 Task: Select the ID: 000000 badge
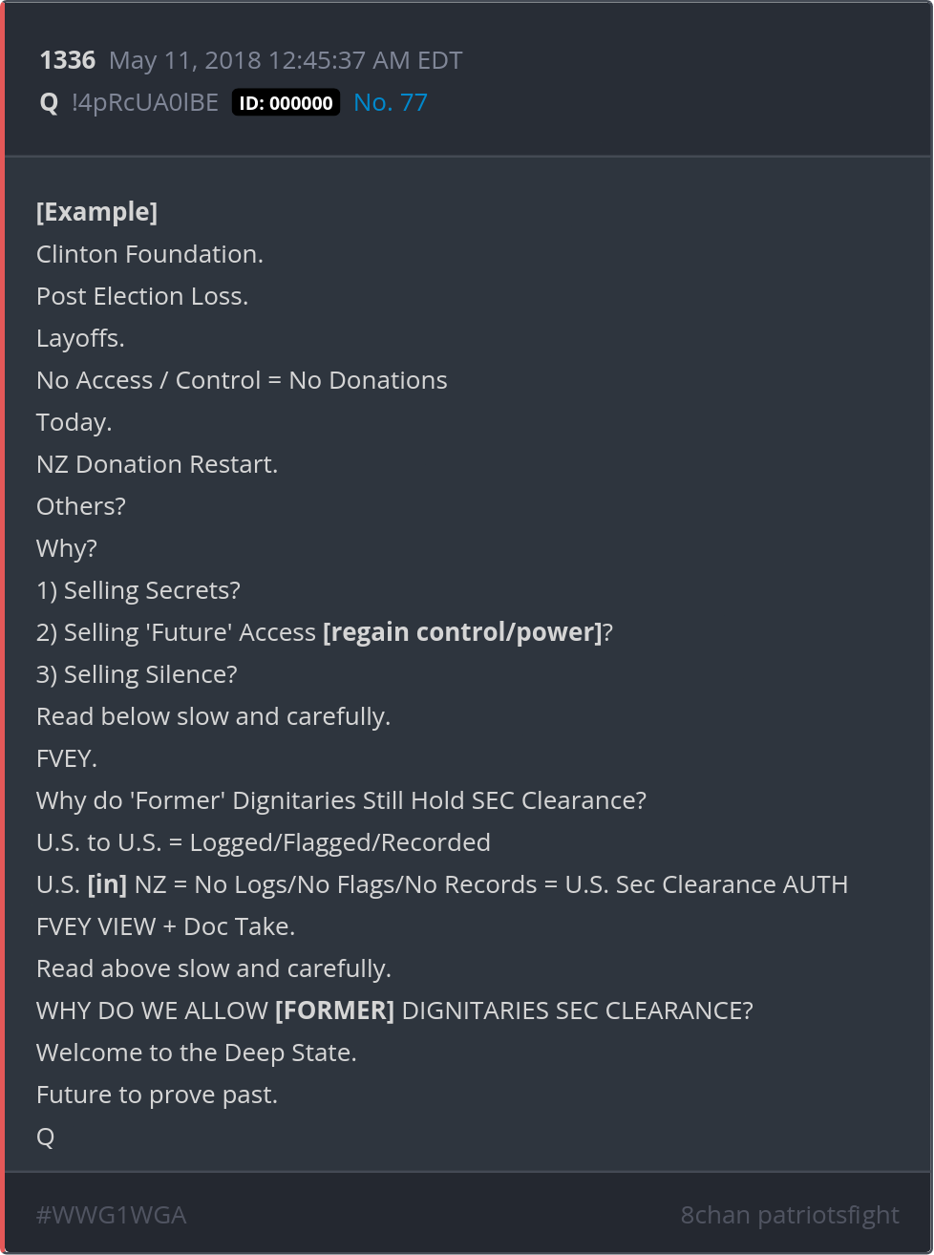click(286, 103)
